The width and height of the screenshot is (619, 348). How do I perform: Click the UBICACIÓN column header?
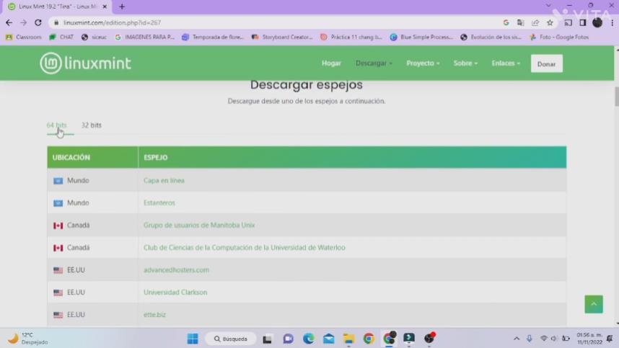click(x=93, y=157)
